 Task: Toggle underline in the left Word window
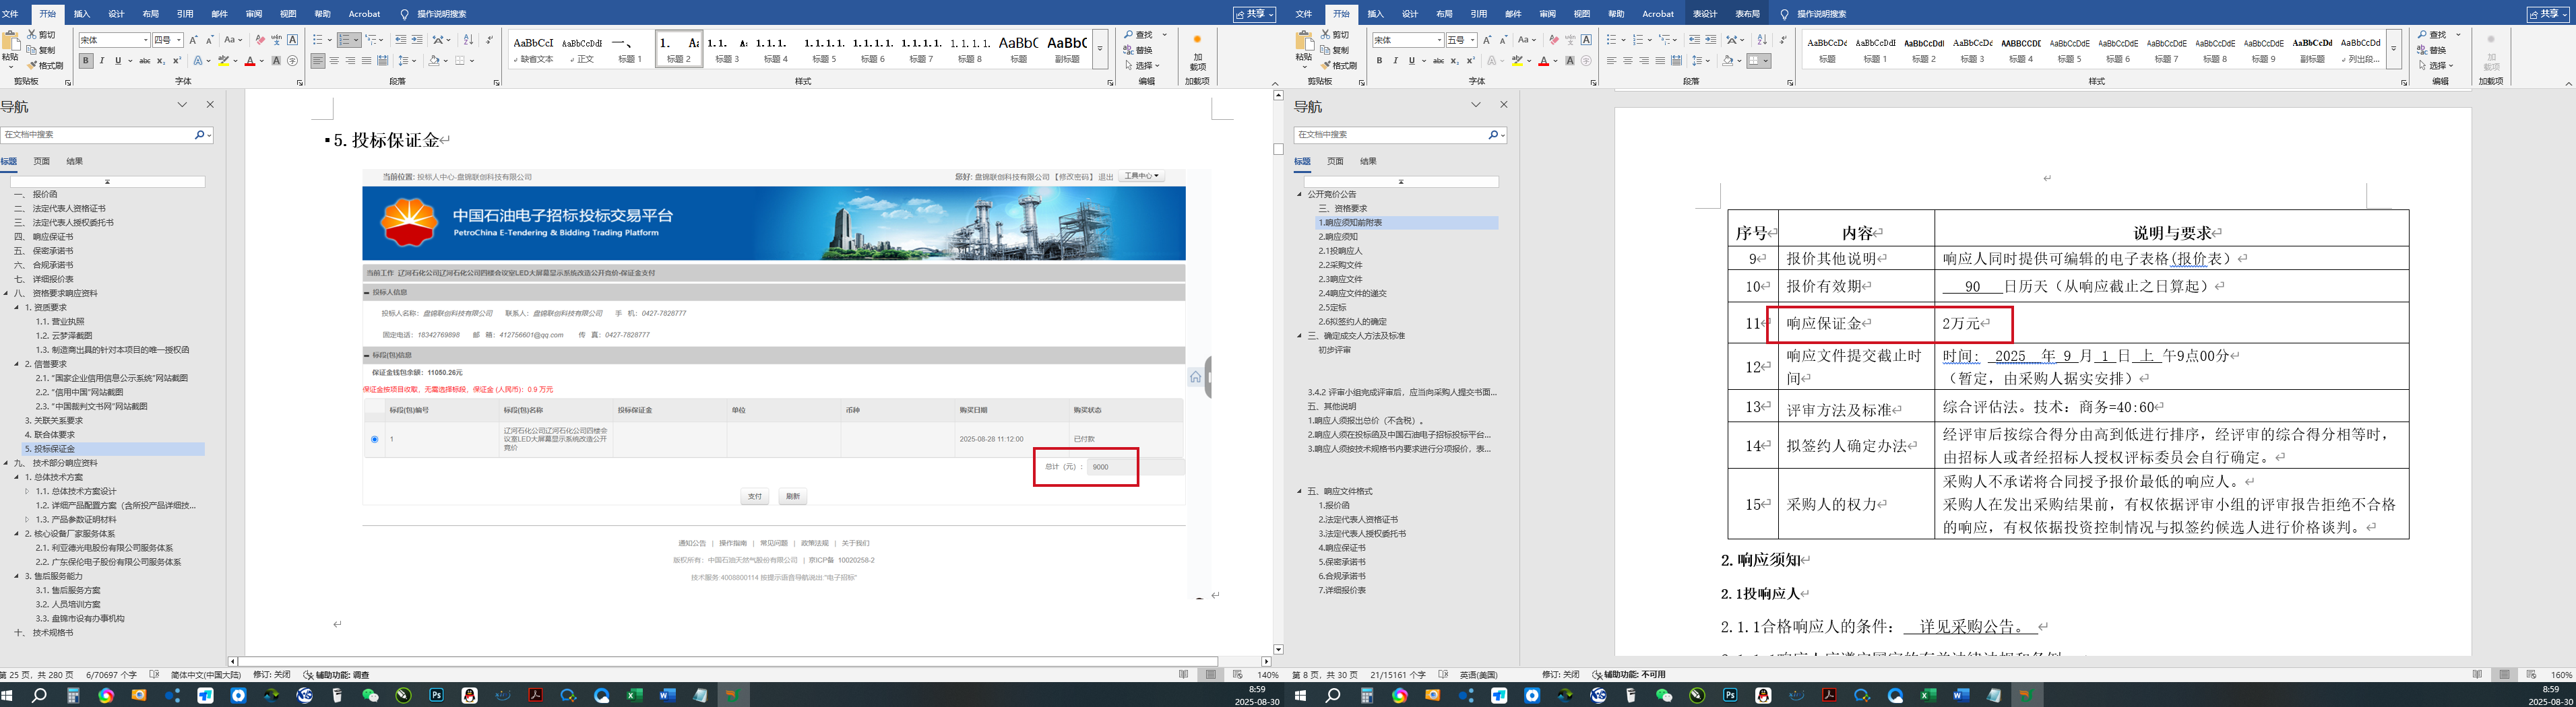(118, 61)
